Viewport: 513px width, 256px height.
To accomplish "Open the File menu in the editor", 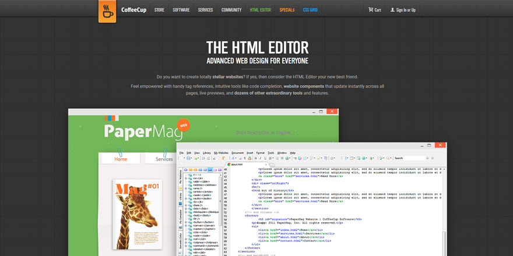I will pyautogui.click(x=181, y=153).
